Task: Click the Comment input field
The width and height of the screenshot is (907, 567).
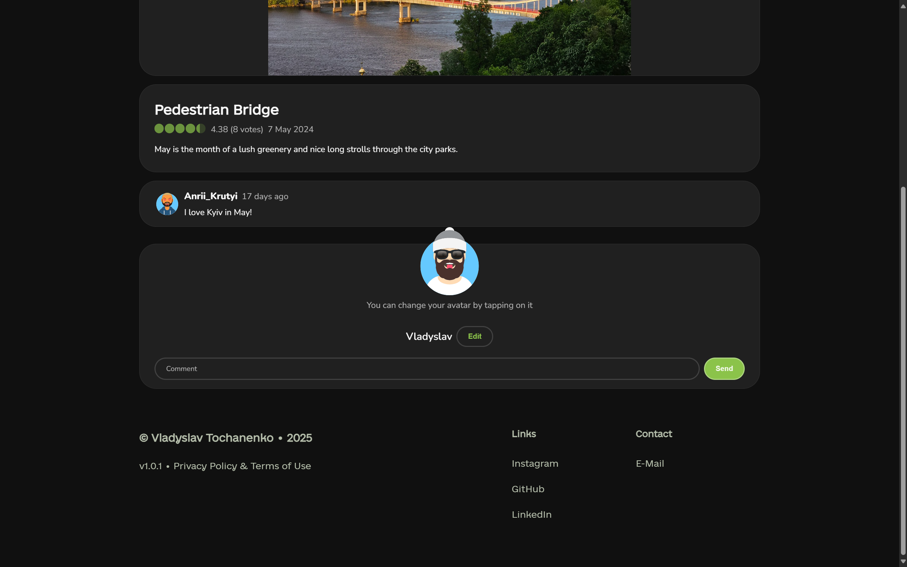Action: [x=412, y=368]
